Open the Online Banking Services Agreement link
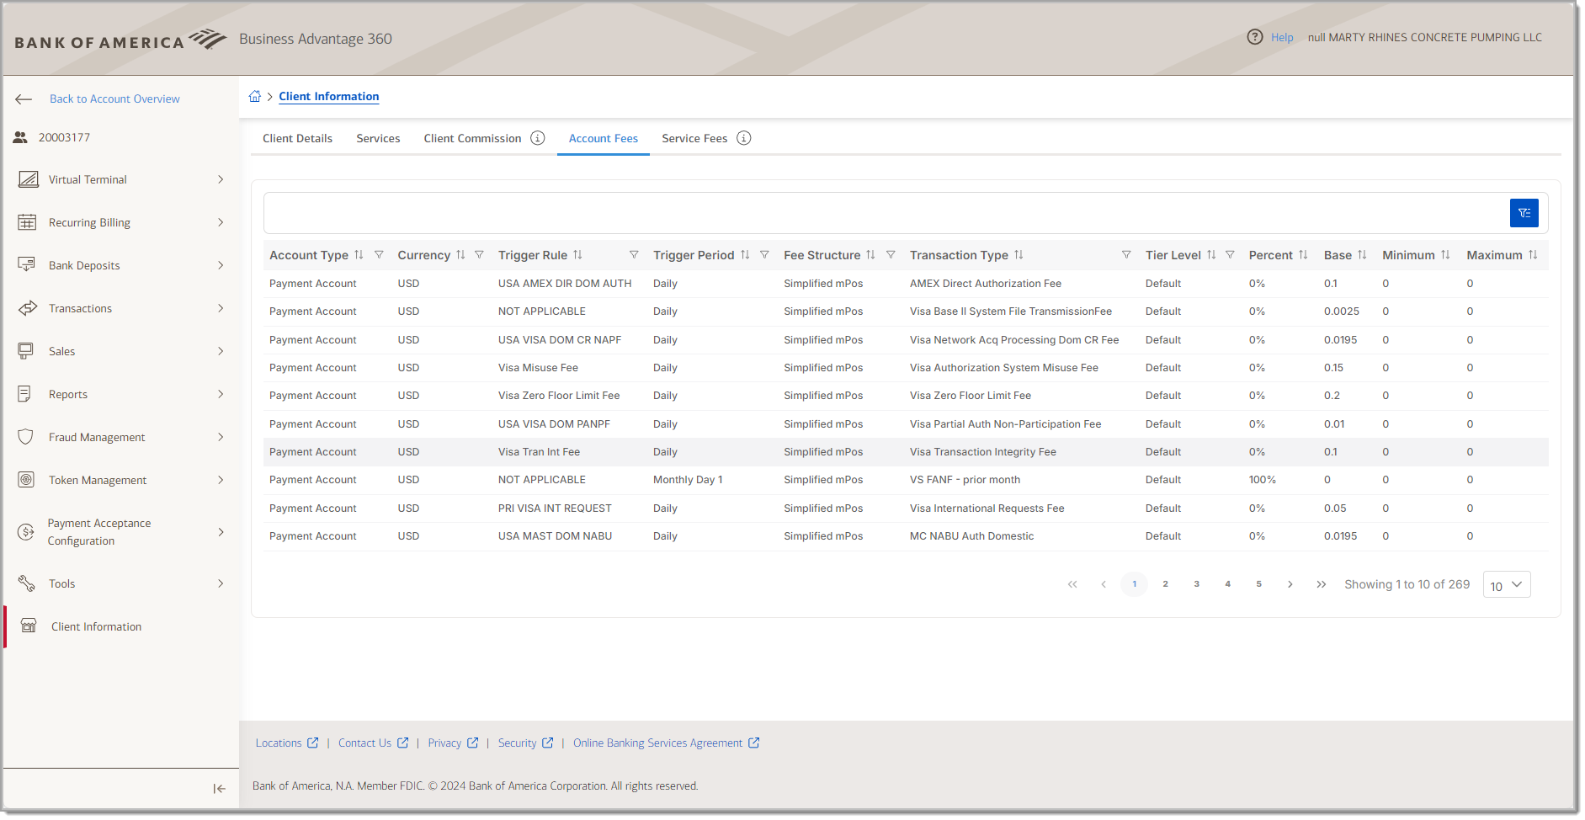 click(657, 743)
